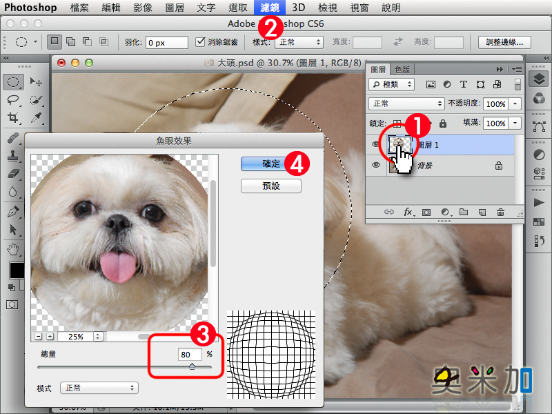Toggle the 消除鋸齒 anti-alias checkbox

click(200, 42)
